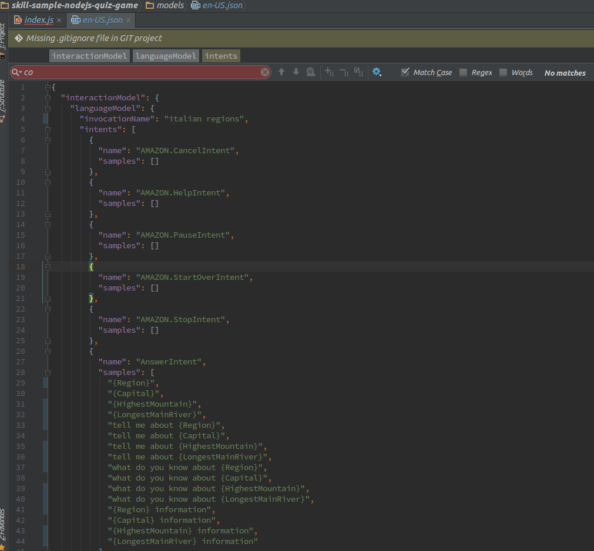
Task: Clear the search field with the red X
Action: [x=265, y=72]
